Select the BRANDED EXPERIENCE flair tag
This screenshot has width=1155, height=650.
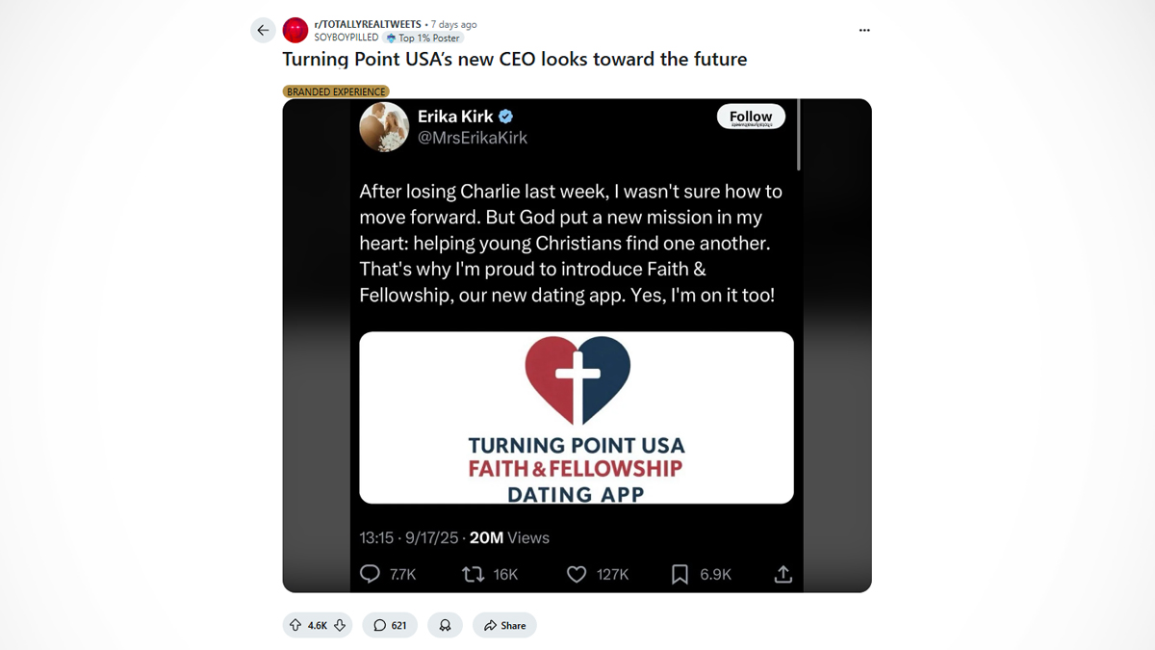[x=336, y=91]
